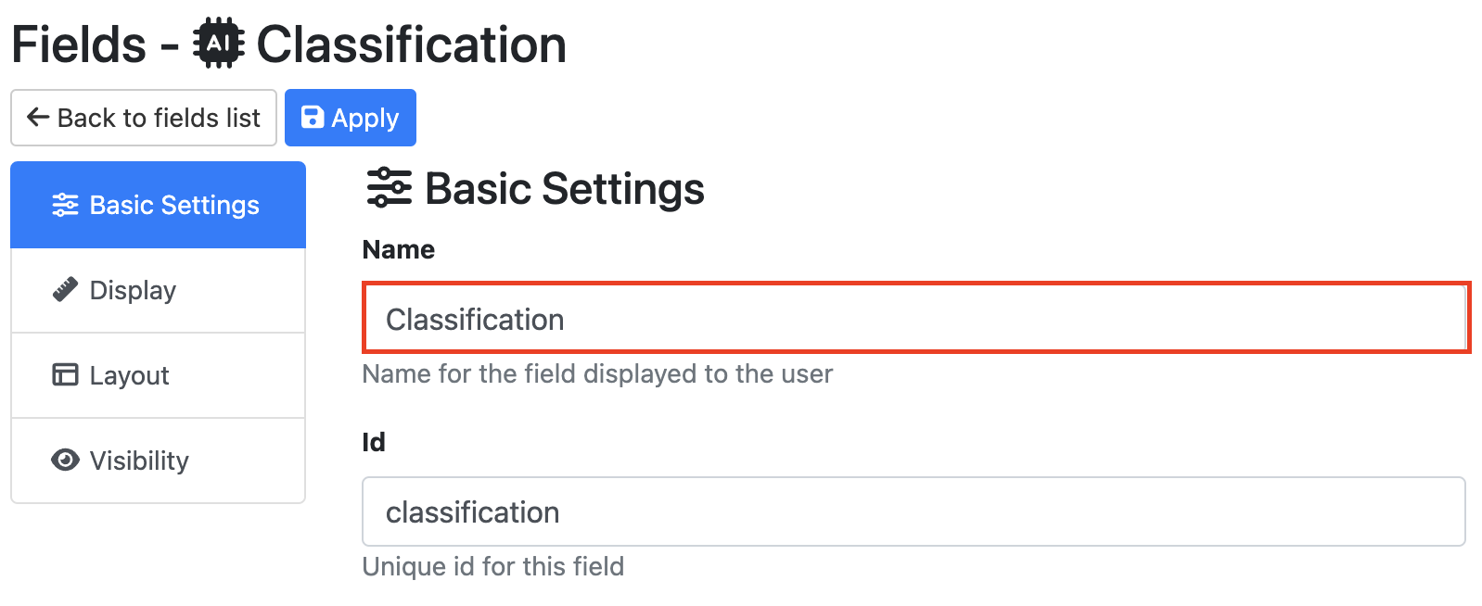This screenshot has width=1482, height=606.
Task: Click into the Id field
Action: coord(913,511)
